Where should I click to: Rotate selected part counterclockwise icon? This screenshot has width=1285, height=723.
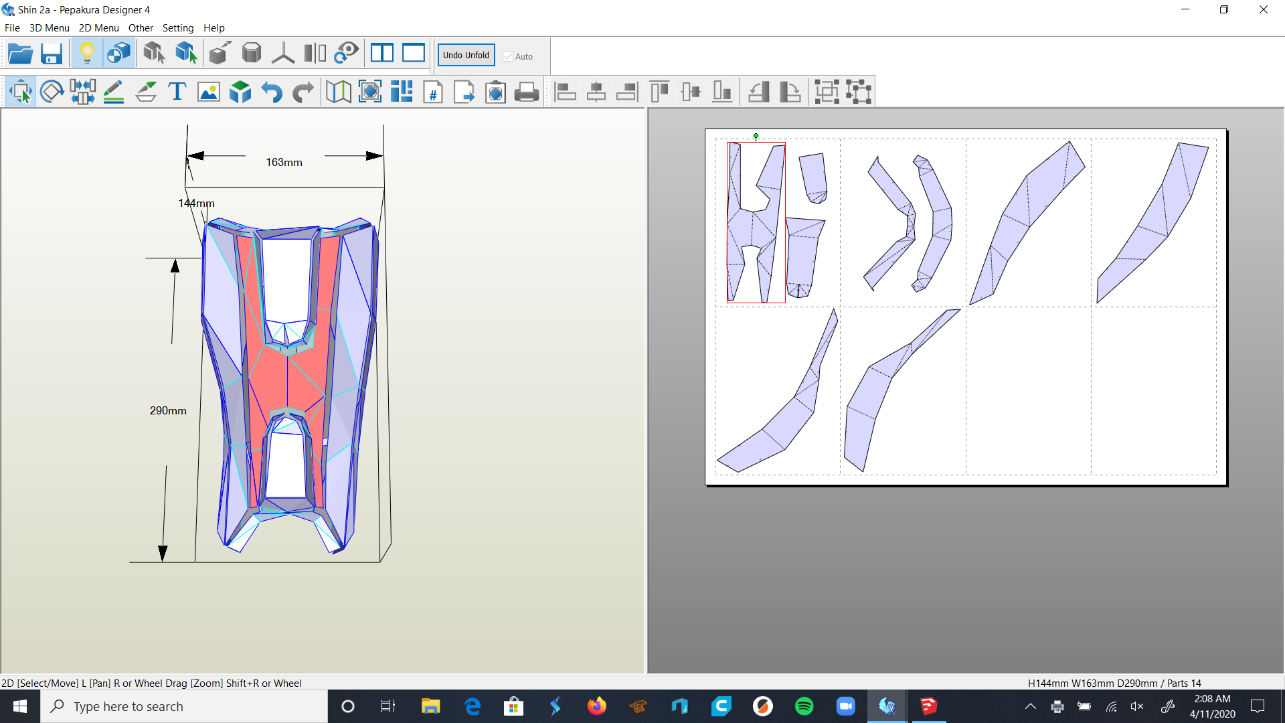[759, 92]
